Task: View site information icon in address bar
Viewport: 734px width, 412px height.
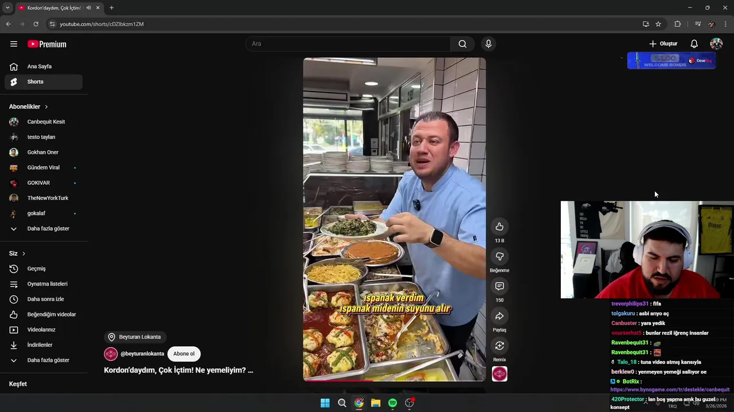Action: point(52,24)
